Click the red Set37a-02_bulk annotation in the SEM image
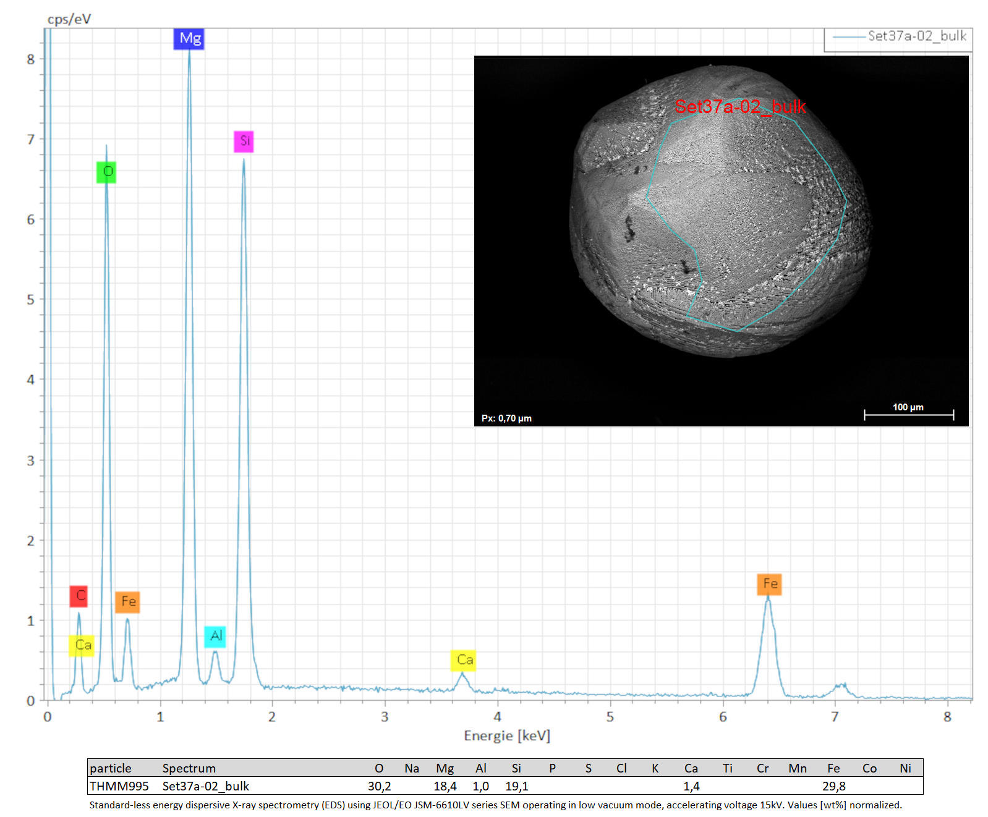This screenshot has height=817, width=988. [x=740, y=106]
